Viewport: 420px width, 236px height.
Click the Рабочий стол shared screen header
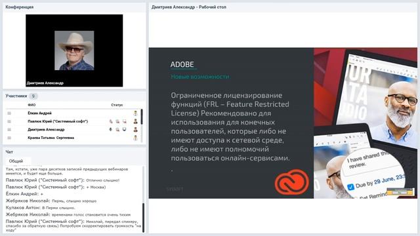coord(189,7)
